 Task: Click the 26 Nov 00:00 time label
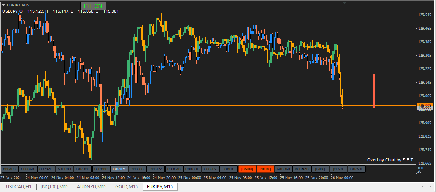(342, 177)
